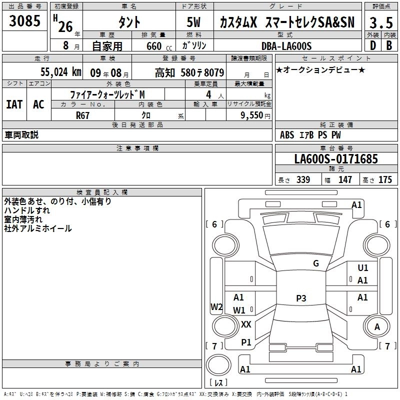Select equipment ABS エアB PS PW
The width and height of the screenshot is (400, 400).
tap(310, 135)
